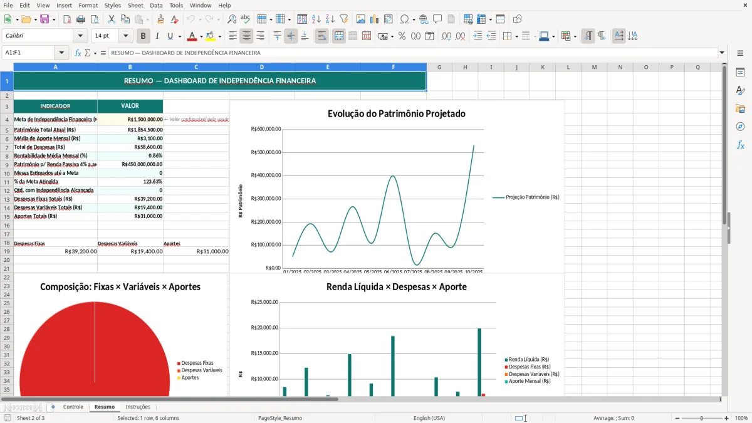Add a decimal place
Image resolution: width=752 pixels, height=423 pixels.
click(x=447, y=36)
